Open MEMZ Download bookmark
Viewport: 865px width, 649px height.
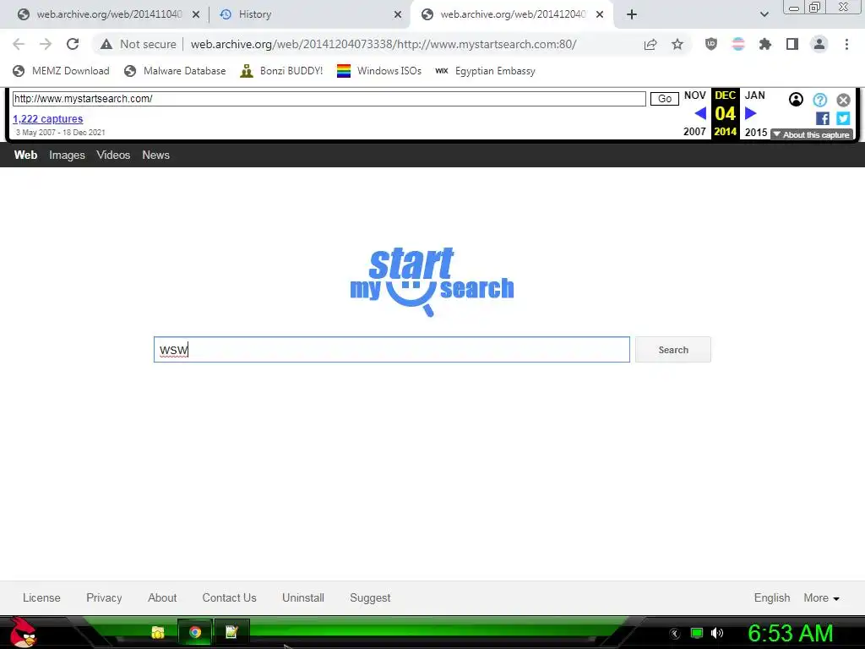click(x=61, y=71)
